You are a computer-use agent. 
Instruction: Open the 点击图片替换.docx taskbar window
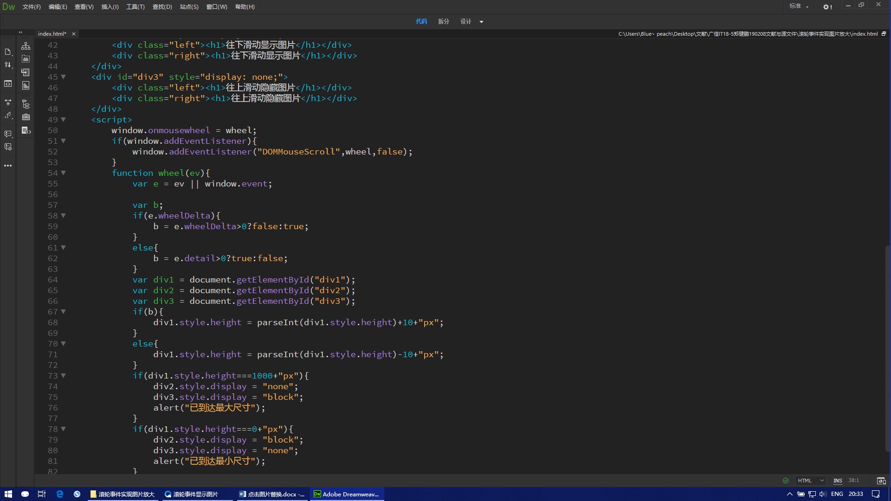(x=272, y=494)
